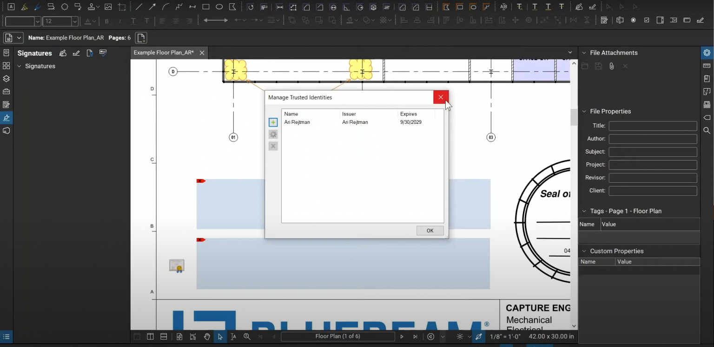This screenshot has width=714, height=347.
Task: Pick the Cloud markup tool
Action: tap(65, 6)
